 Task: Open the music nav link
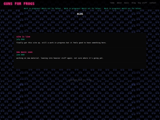point(127,3)
